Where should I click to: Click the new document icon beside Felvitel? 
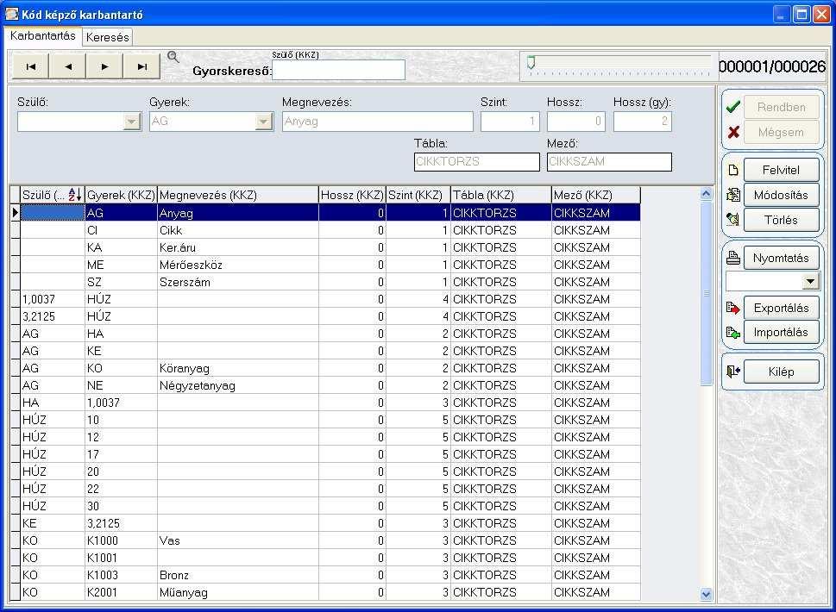coord(733,170)
